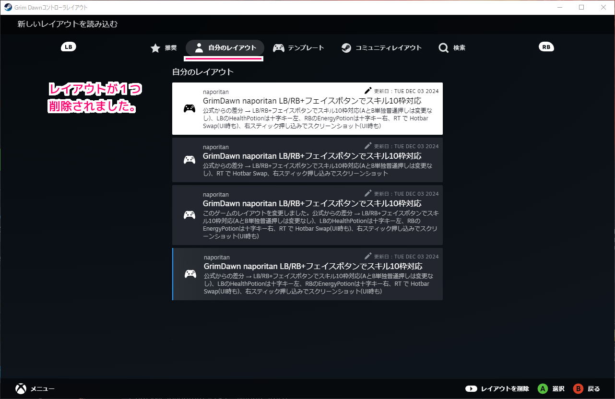
Task: Click pencil edit icon on the white highlighted card
Action: (x=368, y=90)
